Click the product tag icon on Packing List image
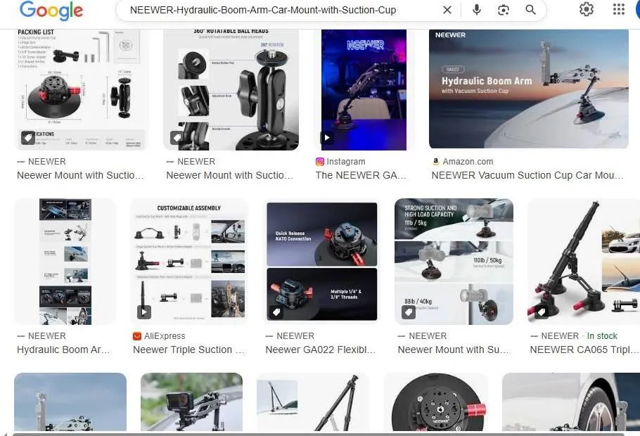 coord(28,138)
